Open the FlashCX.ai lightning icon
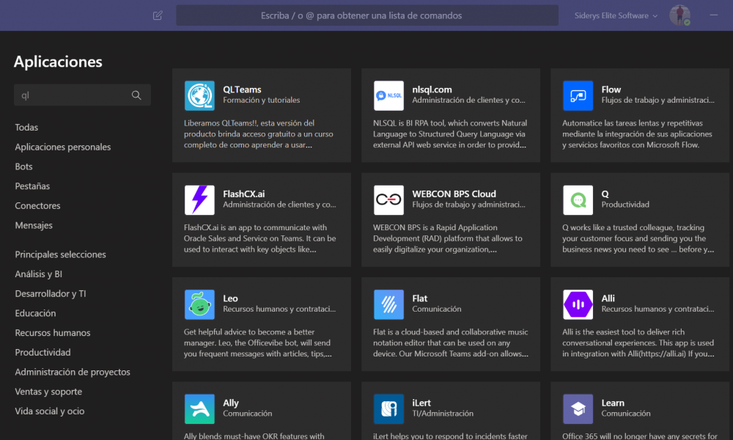This screenshot has width=733, height=440. (199, 199)
